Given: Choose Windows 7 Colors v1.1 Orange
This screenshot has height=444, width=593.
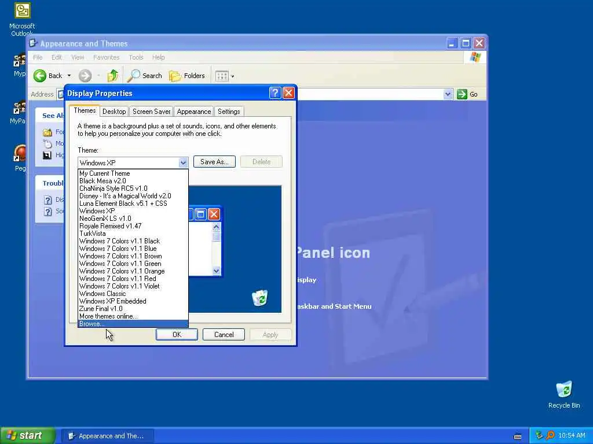Looking at the screenshot, I should (133, 271).
